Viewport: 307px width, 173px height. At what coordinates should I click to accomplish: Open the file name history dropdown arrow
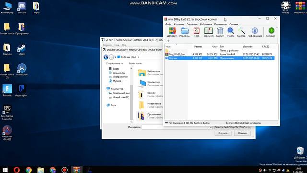210,127
